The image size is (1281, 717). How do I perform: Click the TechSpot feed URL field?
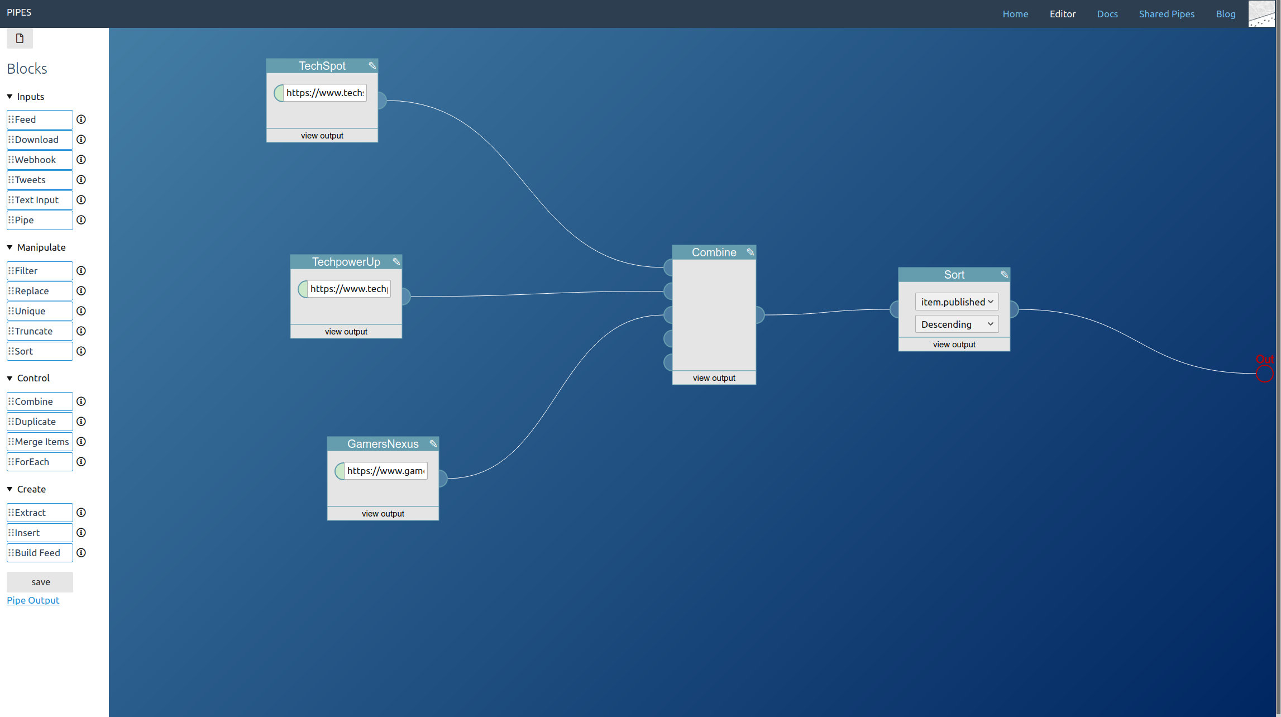coord(325,93)
